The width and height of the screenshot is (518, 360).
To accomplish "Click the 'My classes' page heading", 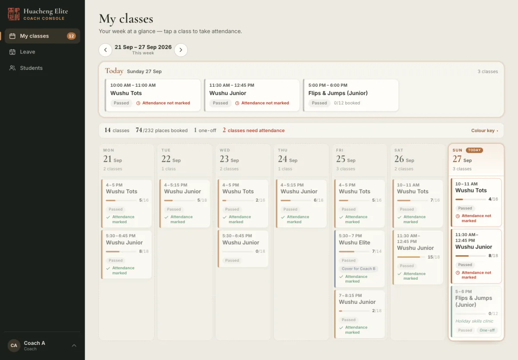I will point(126,19).
